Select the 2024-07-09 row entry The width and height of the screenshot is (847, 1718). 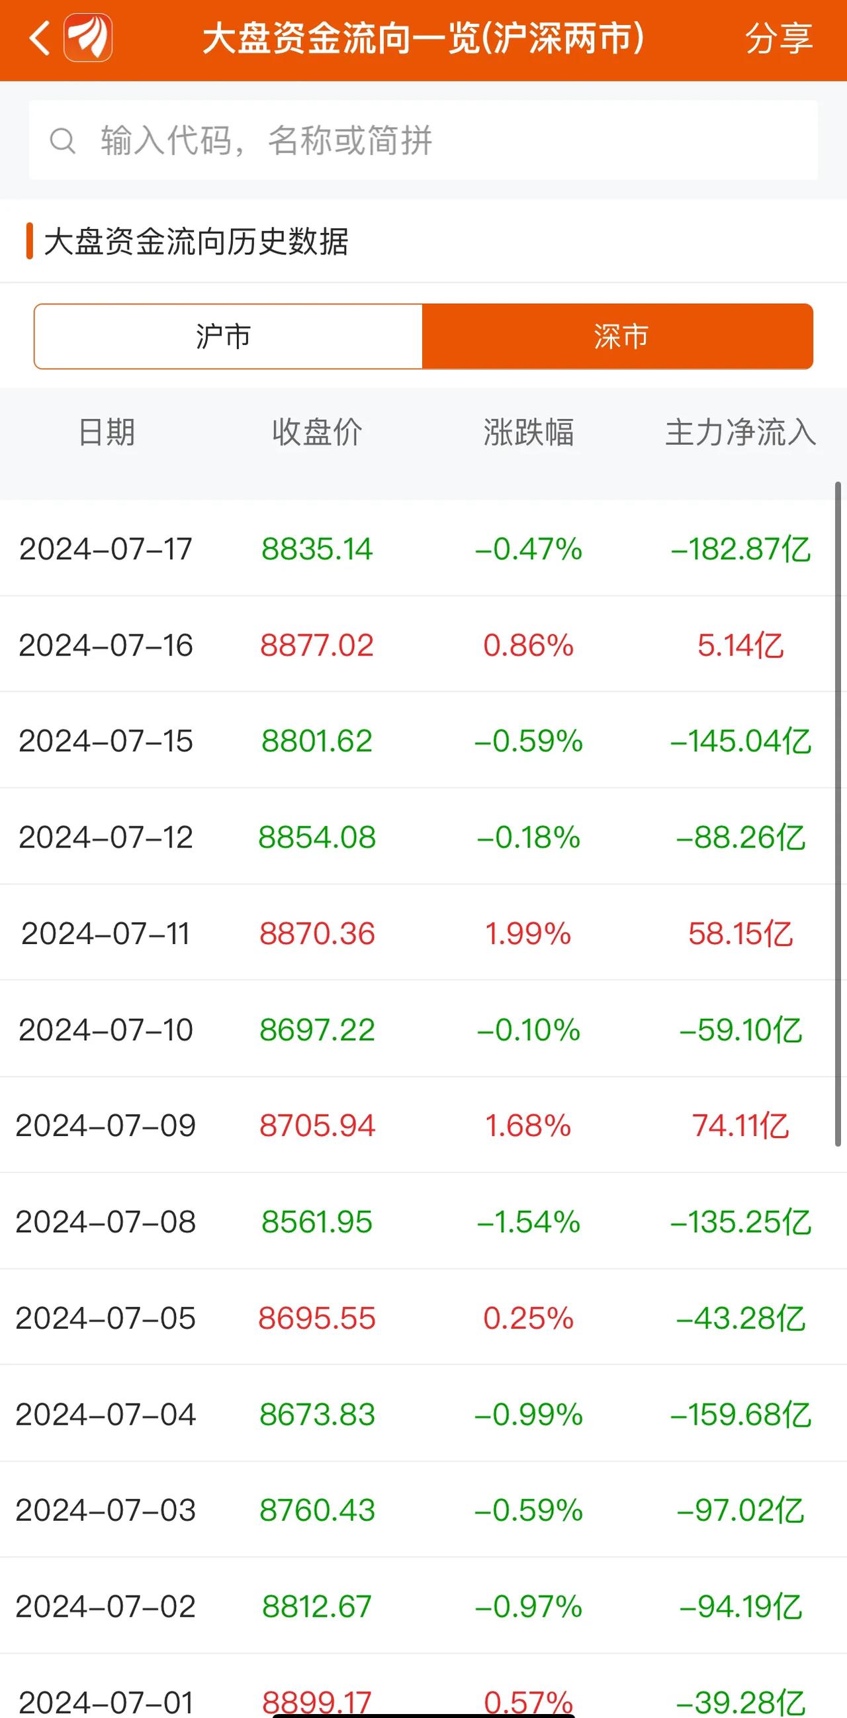(x=423, y=1125)
